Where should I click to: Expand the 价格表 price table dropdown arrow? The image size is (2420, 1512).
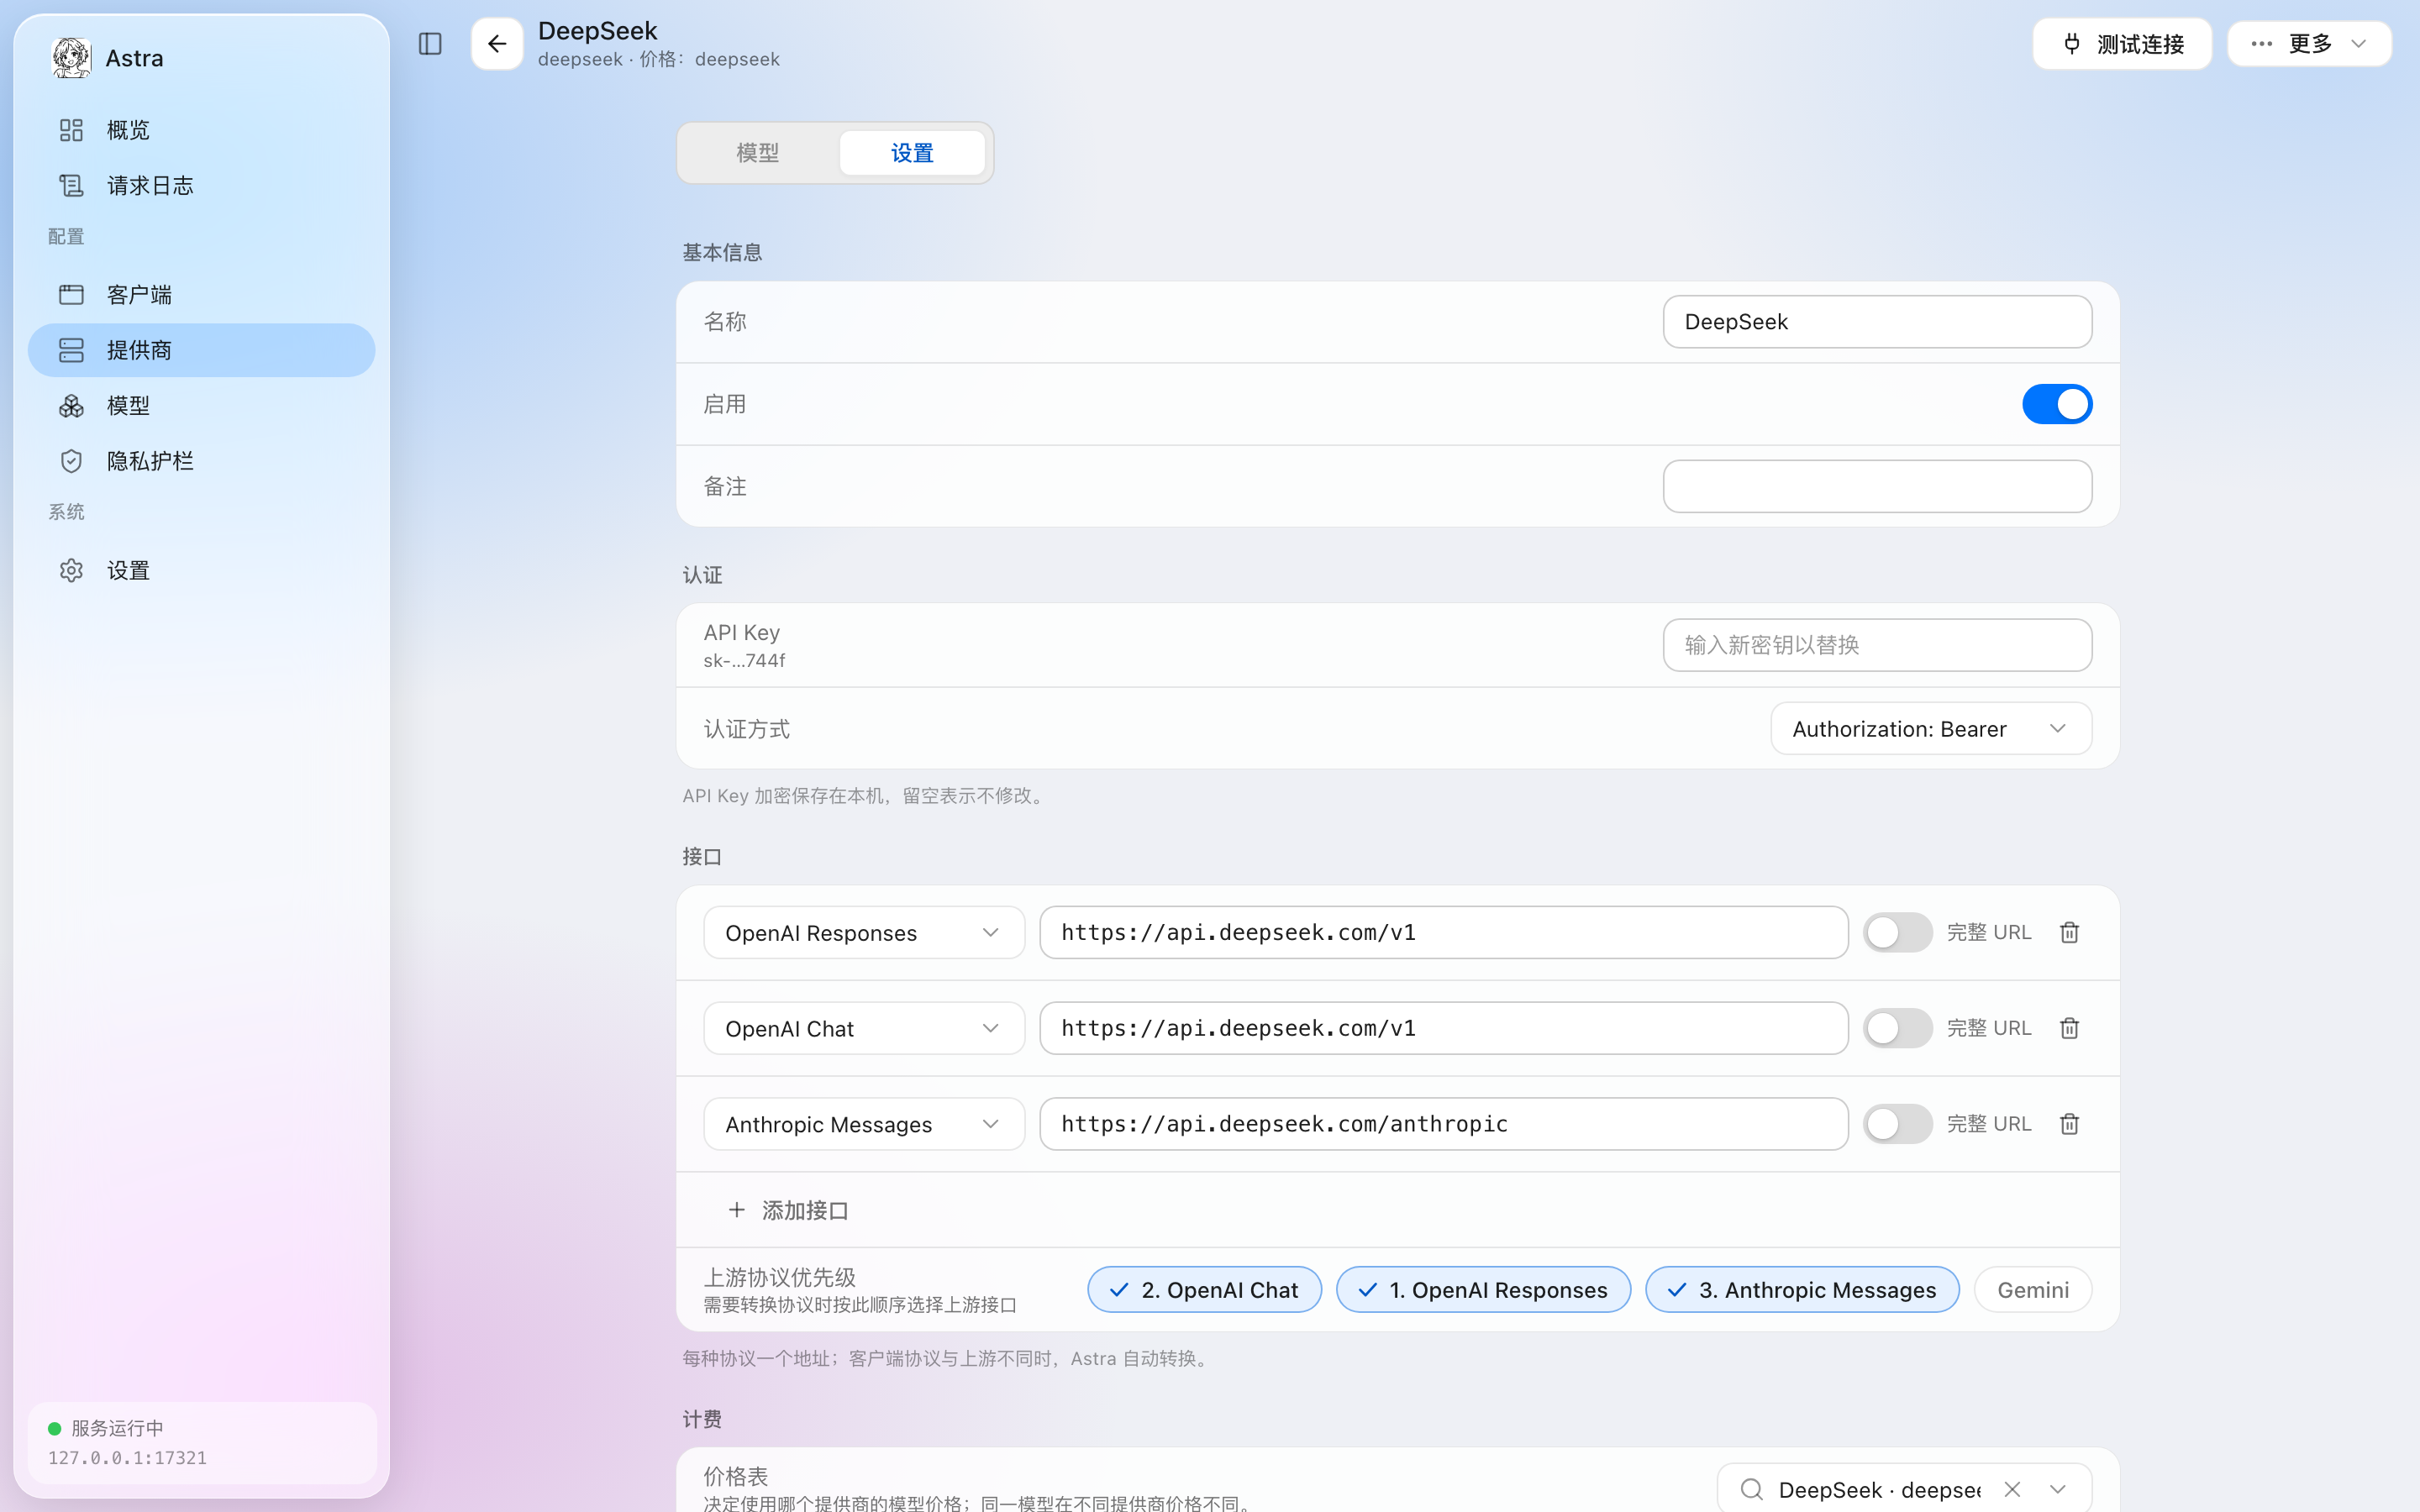[x=2057, y=1489]
